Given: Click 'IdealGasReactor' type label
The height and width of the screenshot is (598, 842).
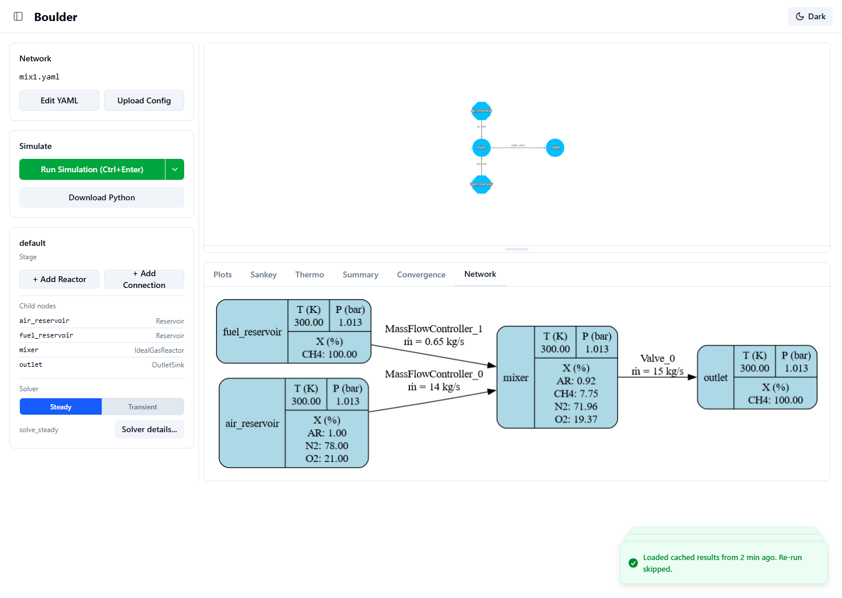Looking at the screenshot, I should pos(159,350).
